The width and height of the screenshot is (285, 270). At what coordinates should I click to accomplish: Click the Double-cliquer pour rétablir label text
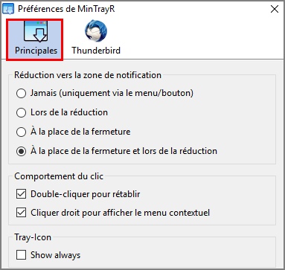click(86, 194)
